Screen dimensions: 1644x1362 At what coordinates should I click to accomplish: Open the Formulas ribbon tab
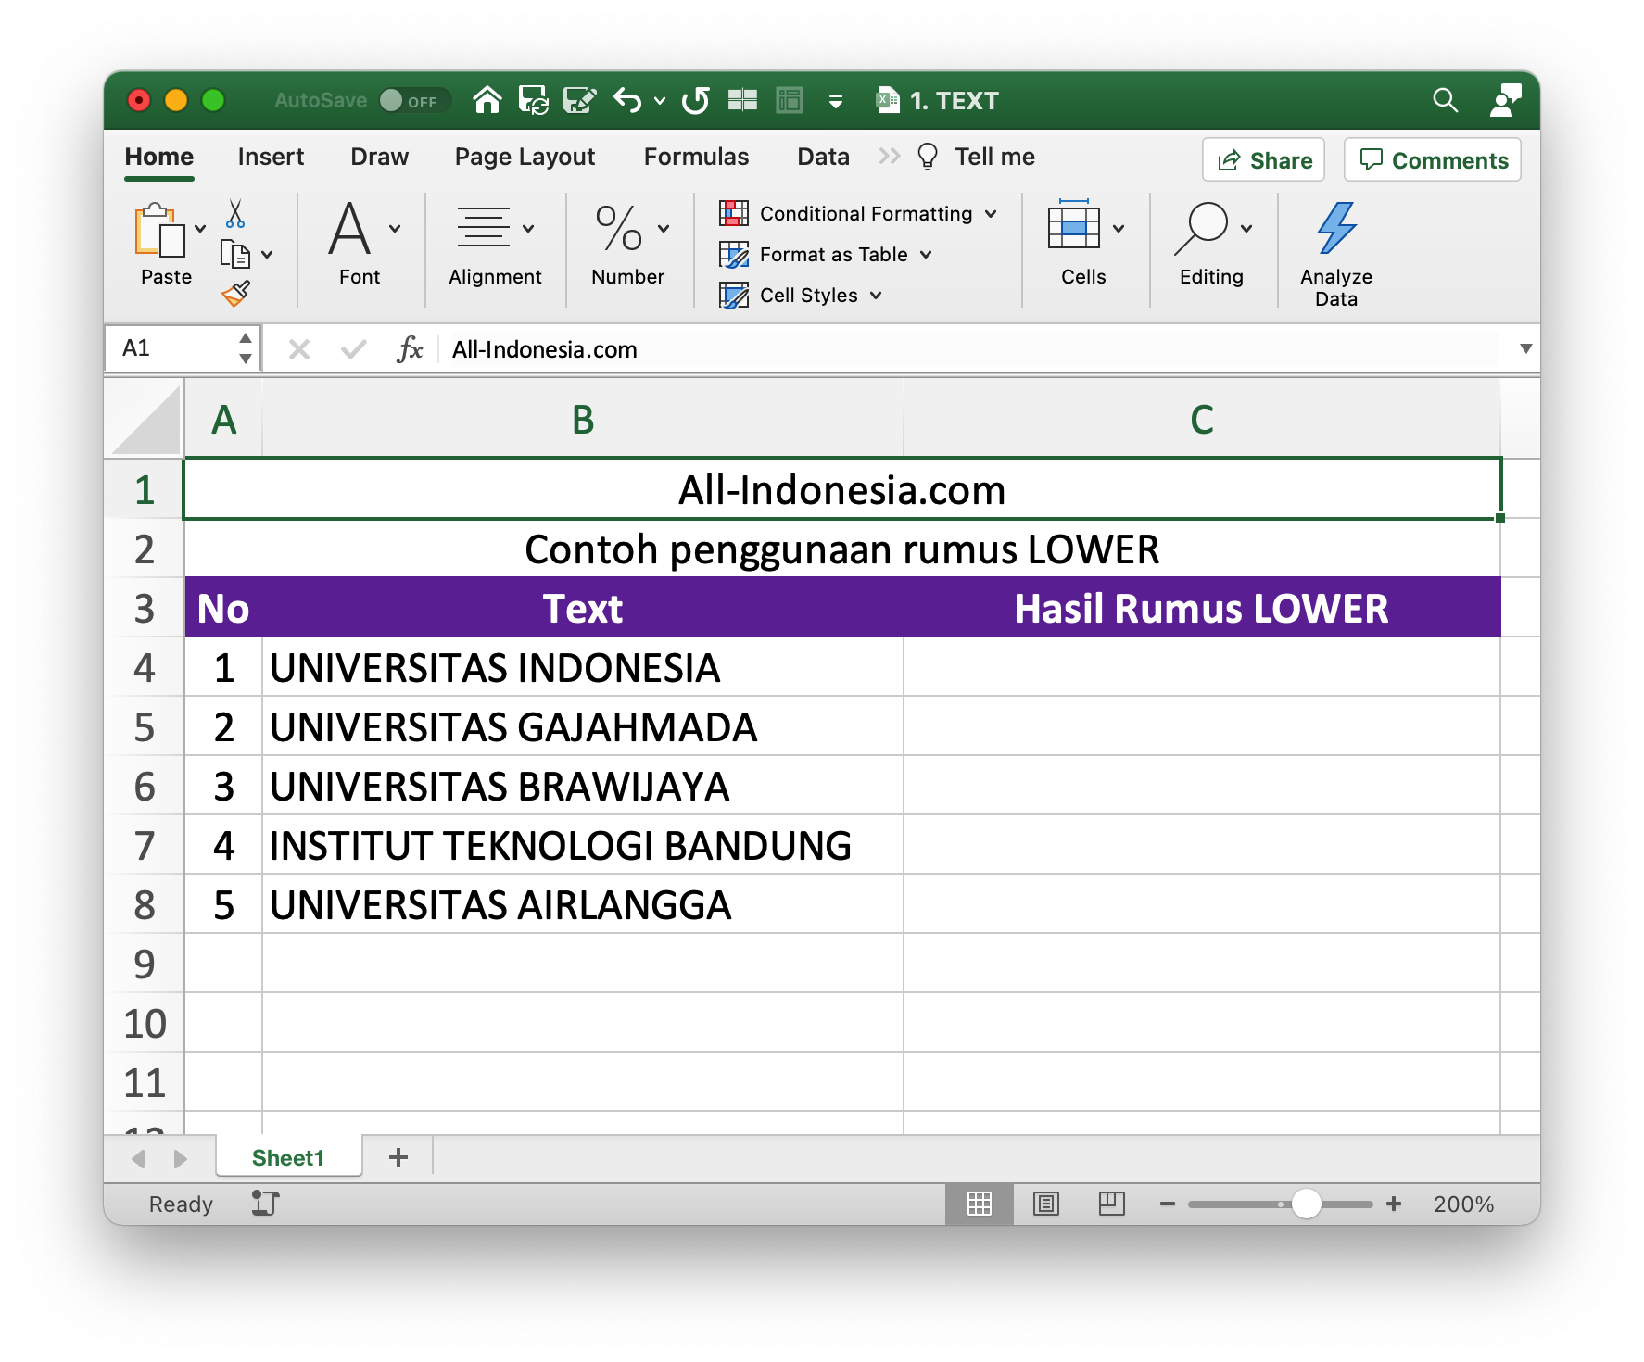(x=696, y=157)
